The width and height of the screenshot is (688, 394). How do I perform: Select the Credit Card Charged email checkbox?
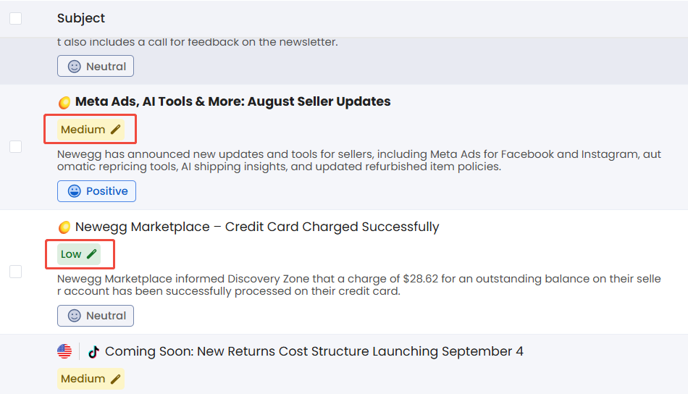tap(16, 272)
